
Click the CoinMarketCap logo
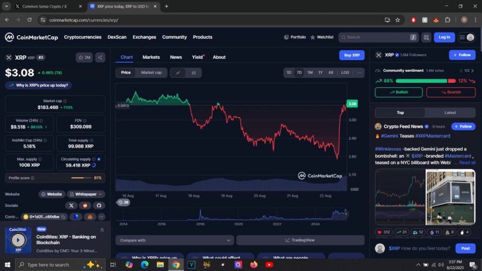pos(31,37)
